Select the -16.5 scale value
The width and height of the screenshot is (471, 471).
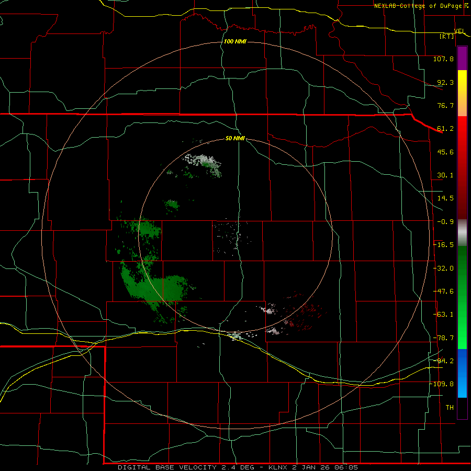tap(443, 245)
